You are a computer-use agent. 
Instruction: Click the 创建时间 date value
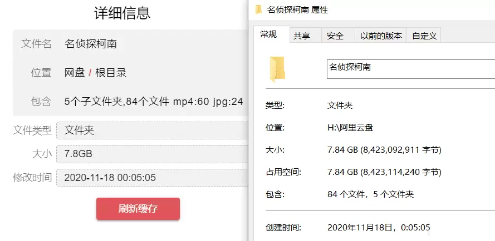[379, 228]
